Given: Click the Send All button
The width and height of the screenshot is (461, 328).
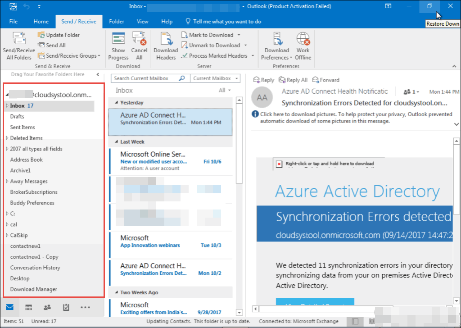Looking at the screenshot, I should [52, 46].
